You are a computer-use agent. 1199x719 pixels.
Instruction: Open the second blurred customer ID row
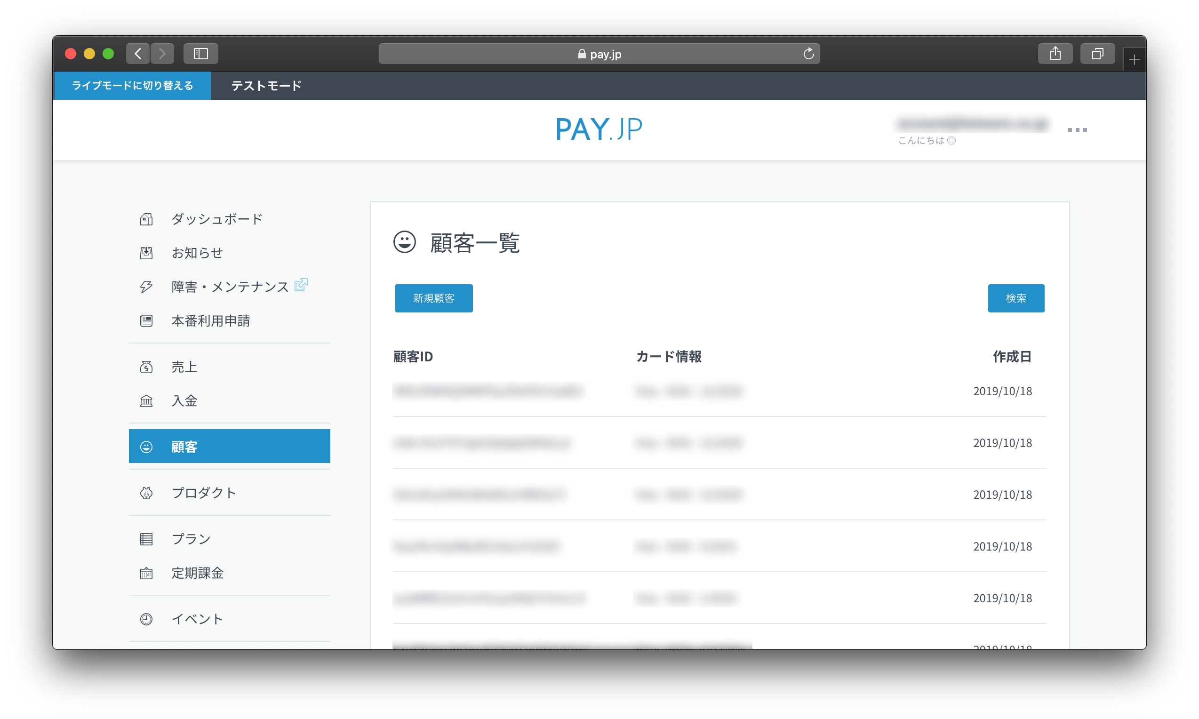[481, 443]
